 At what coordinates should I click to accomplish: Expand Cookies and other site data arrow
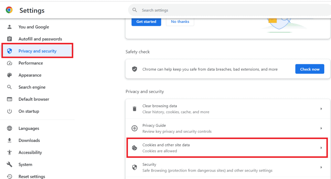click(x=321, y=148)
